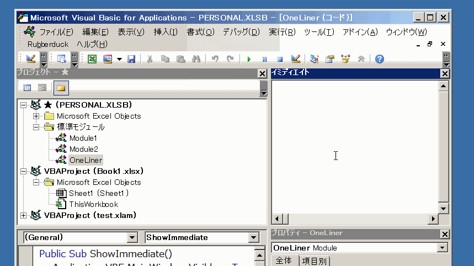This screenshot has width=474, height=266.
Task: Open the Properties Window toolbar icon
Action: tap(330, 58)
